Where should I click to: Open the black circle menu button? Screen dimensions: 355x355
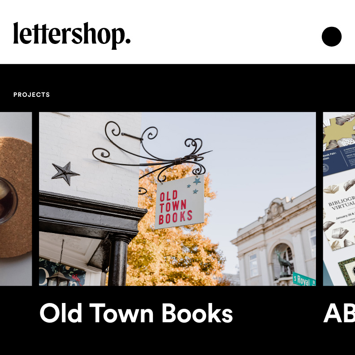click(x=331, y=36)
